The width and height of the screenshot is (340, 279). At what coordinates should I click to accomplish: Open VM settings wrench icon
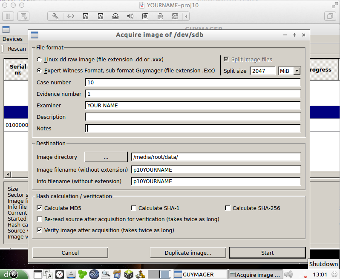click(x=55, y=16)
